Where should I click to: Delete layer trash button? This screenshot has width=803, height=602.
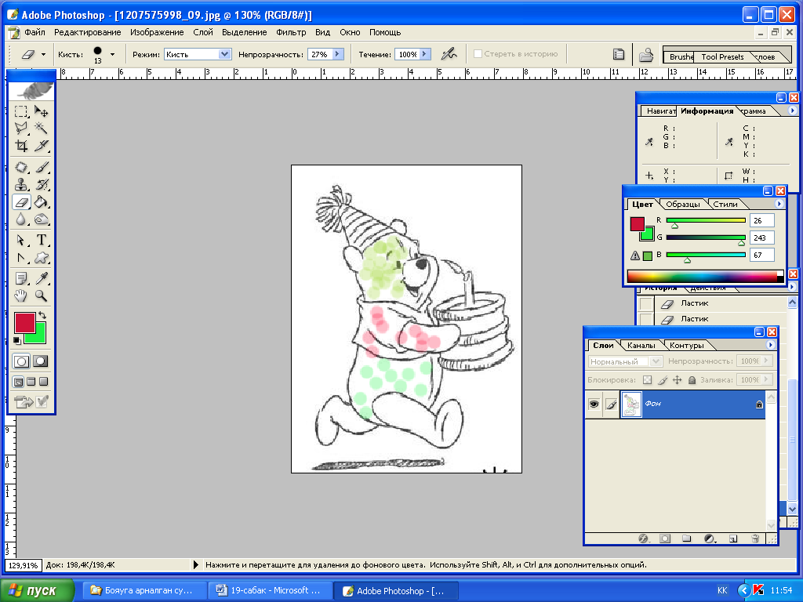pos(755,539)
